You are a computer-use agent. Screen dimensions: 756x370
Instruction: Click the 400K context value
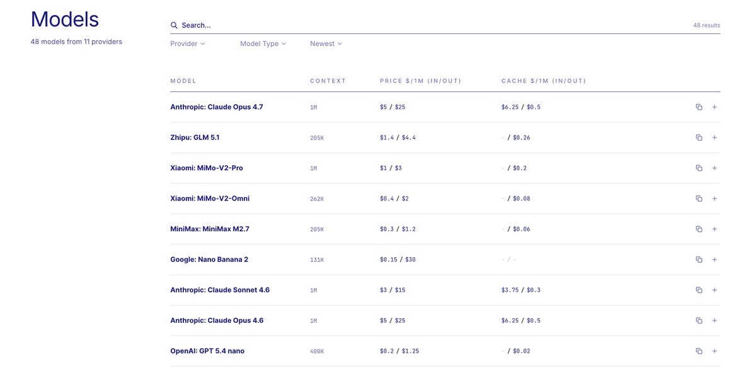tap(317, 351)
